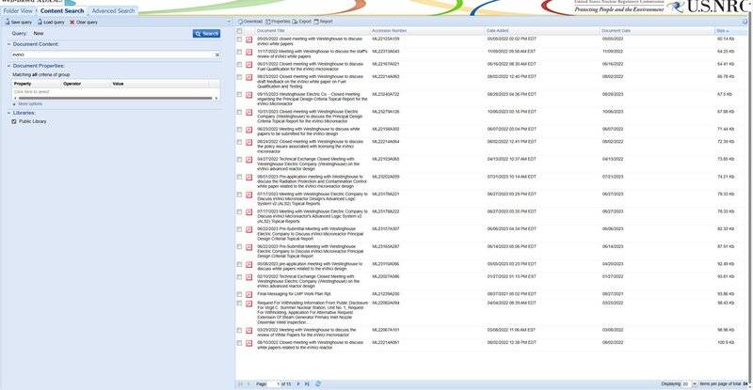Open PDF icon of 08/01/2023 Radiation Protection row
This screenshot has height=390, width=753.
[249, 178]
